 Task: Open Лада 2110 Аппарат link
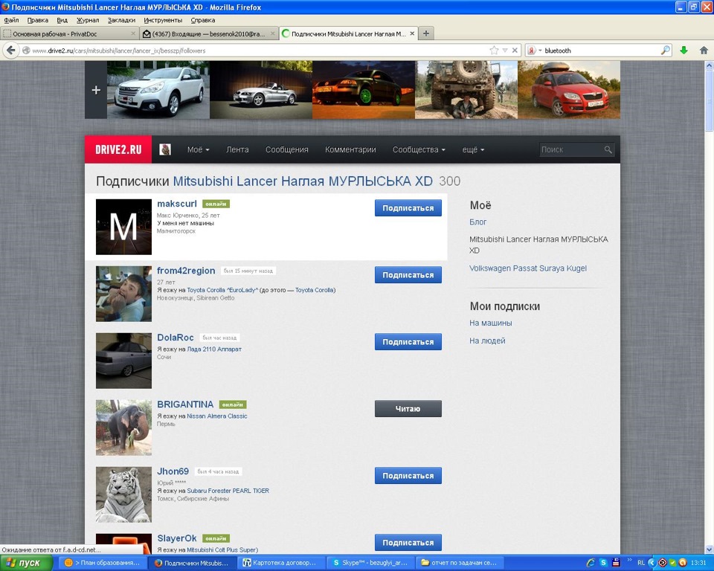214,349
